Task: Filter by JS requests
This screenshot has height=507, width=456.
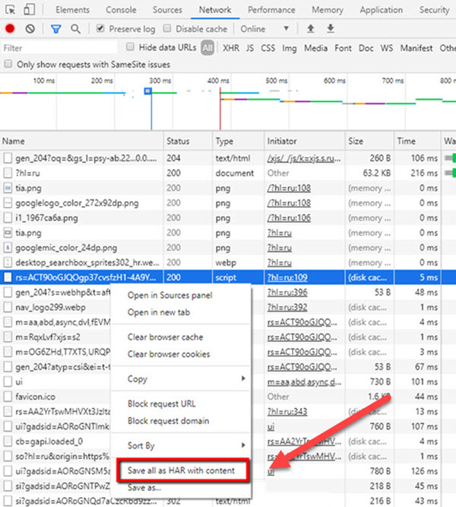Action: [x=250, y=48]
